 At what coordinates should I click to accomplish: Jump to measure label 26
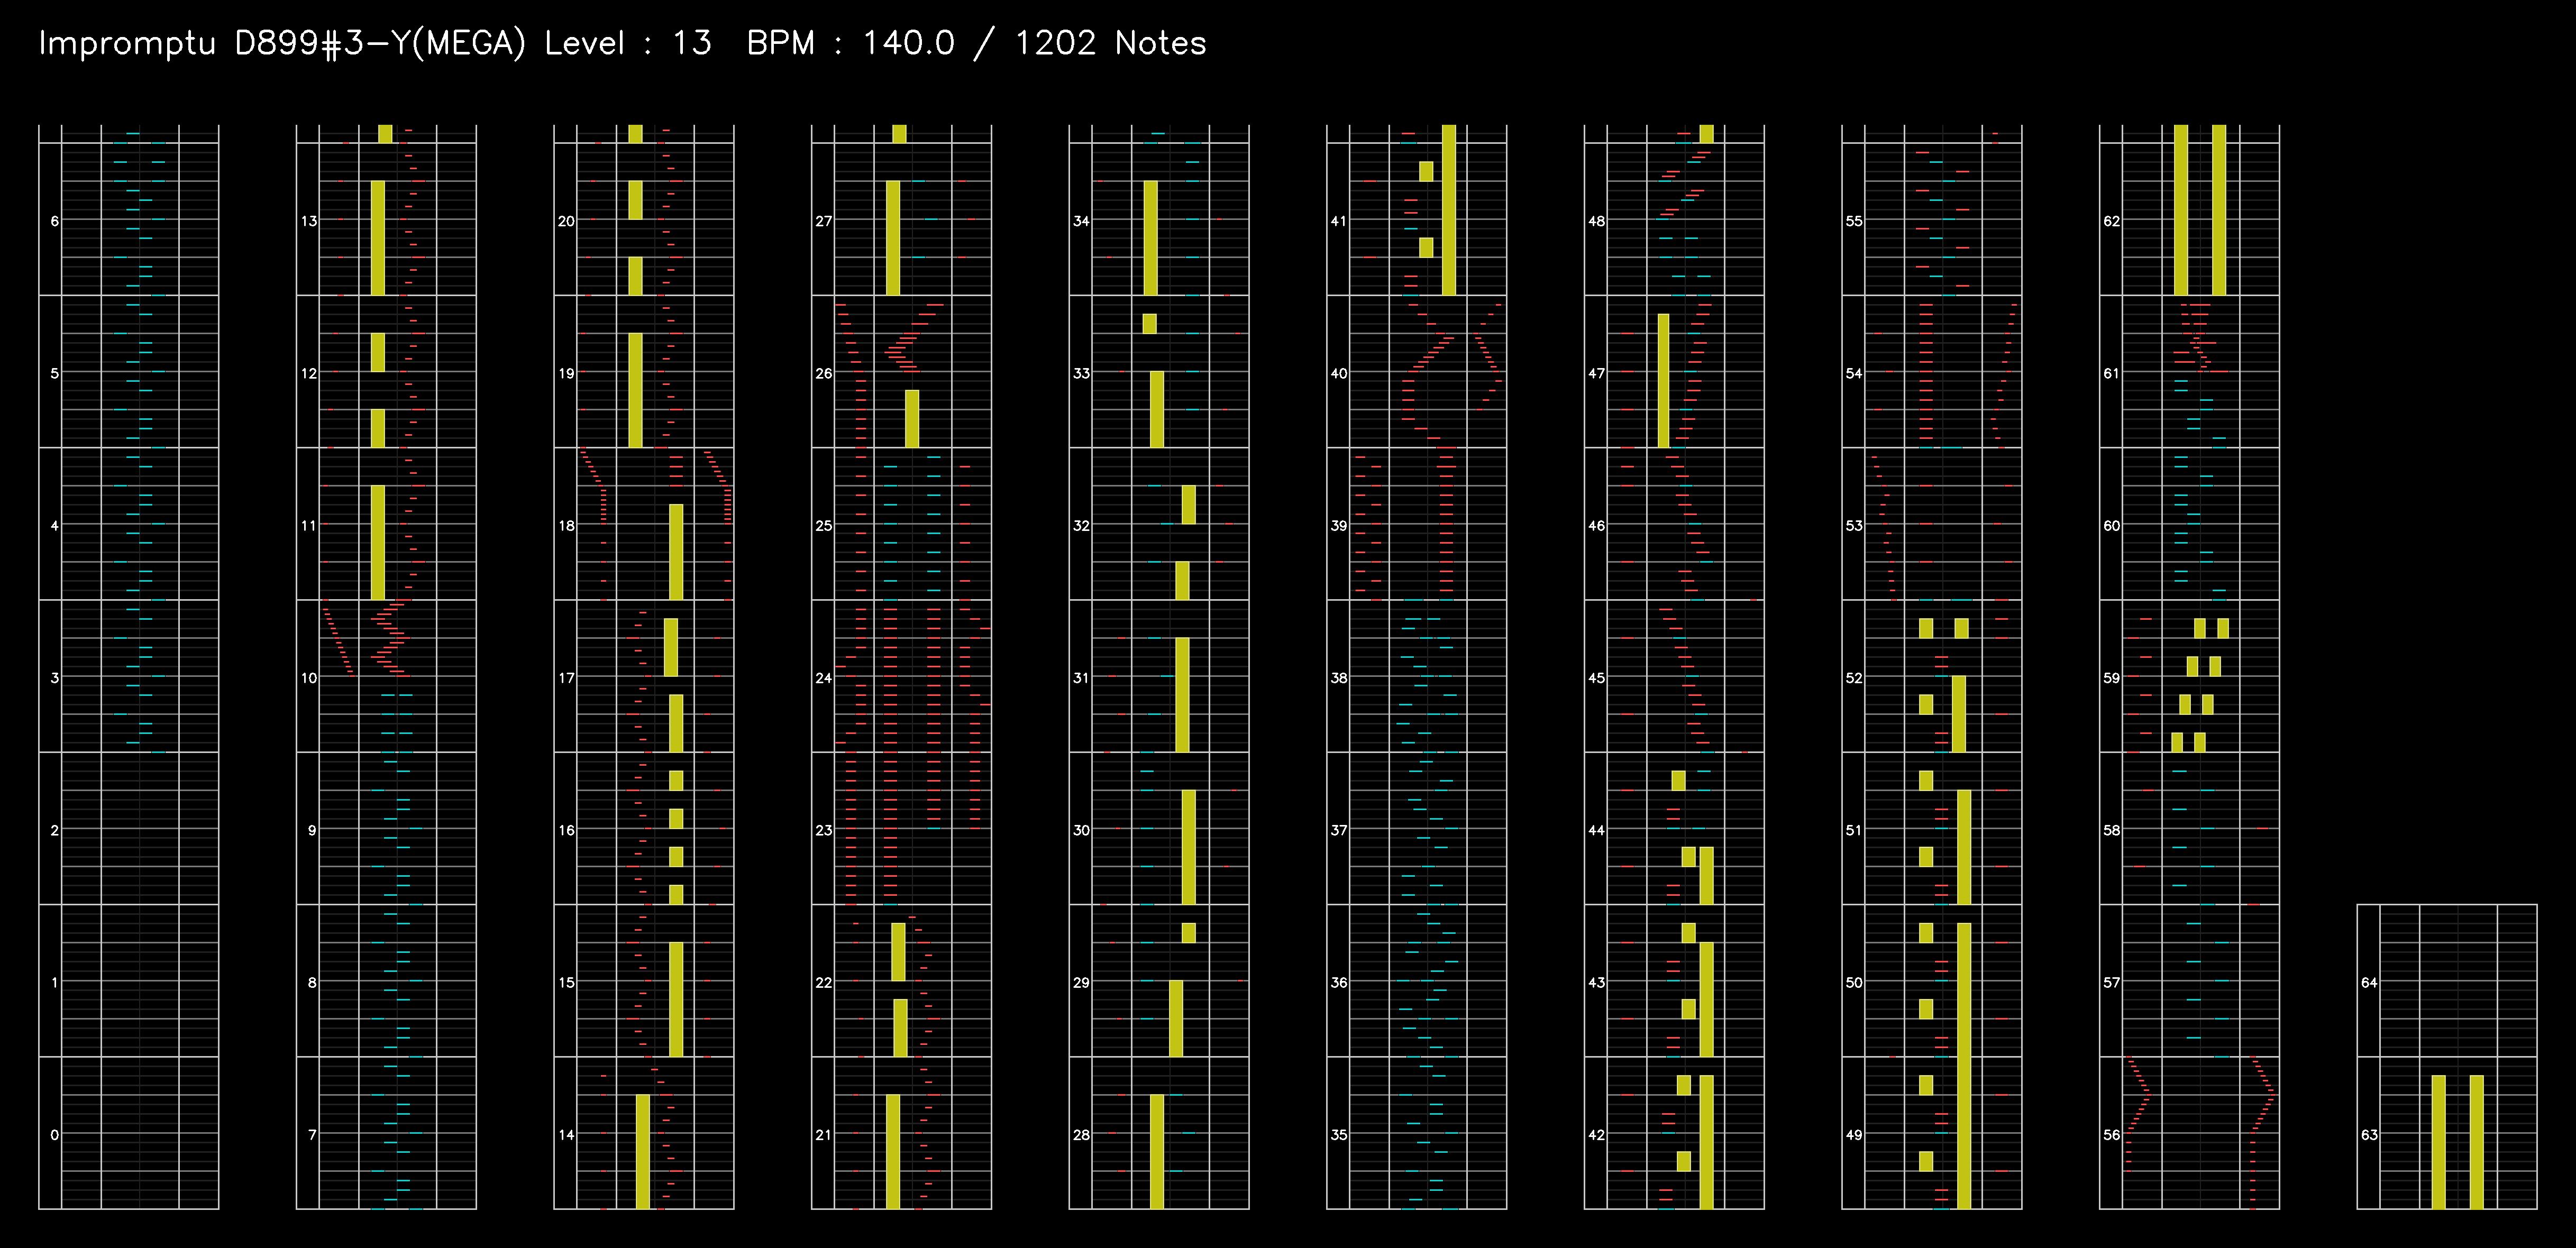pos(823,373)
